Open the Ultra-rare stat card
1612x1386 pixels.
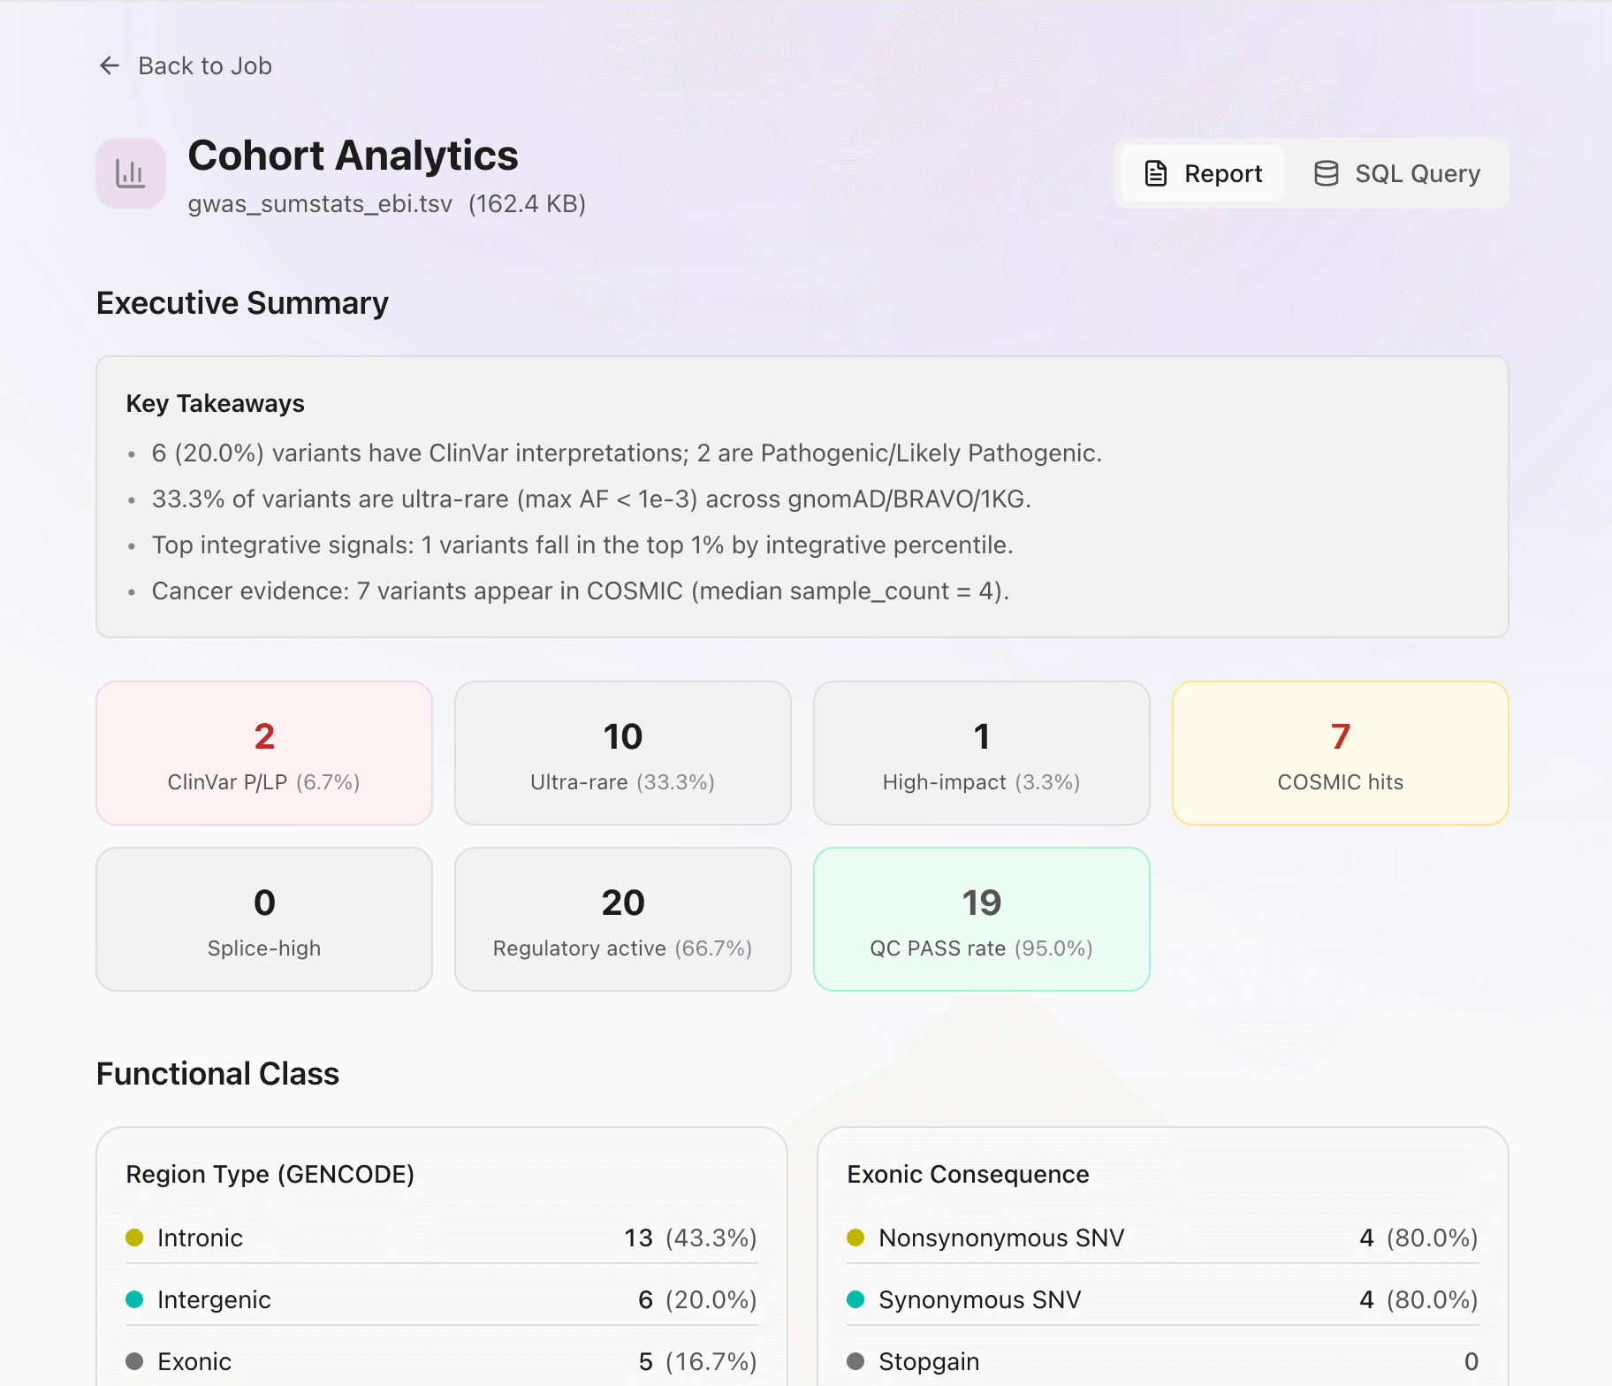(x=623, y=753)
